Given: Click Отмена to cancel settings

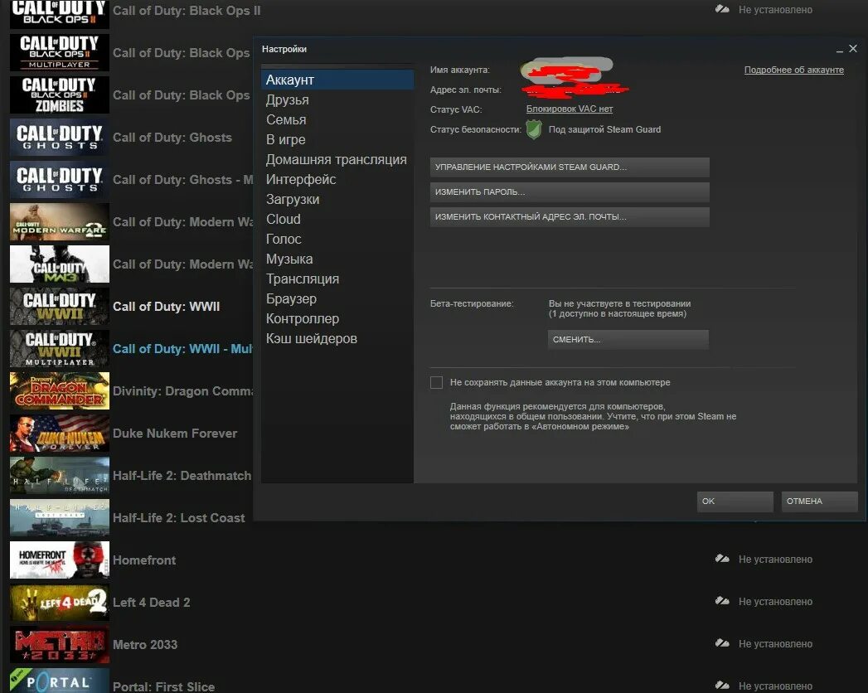Looking at the screenshot, I should click(819, 501).
